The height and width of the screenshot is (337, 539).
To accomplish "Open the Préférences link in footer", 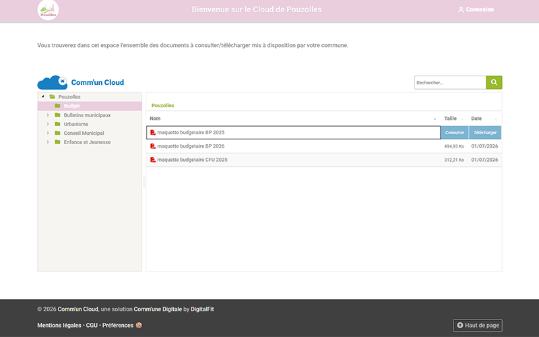I will click(x=117, y=326).
